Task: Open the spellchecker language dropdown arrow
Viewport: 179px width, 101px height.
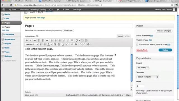Action: 79,40
